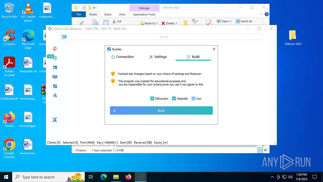Click the Explorer help question mark icon
The width and height of the screenshot is (323, 182).
[266, 14]
